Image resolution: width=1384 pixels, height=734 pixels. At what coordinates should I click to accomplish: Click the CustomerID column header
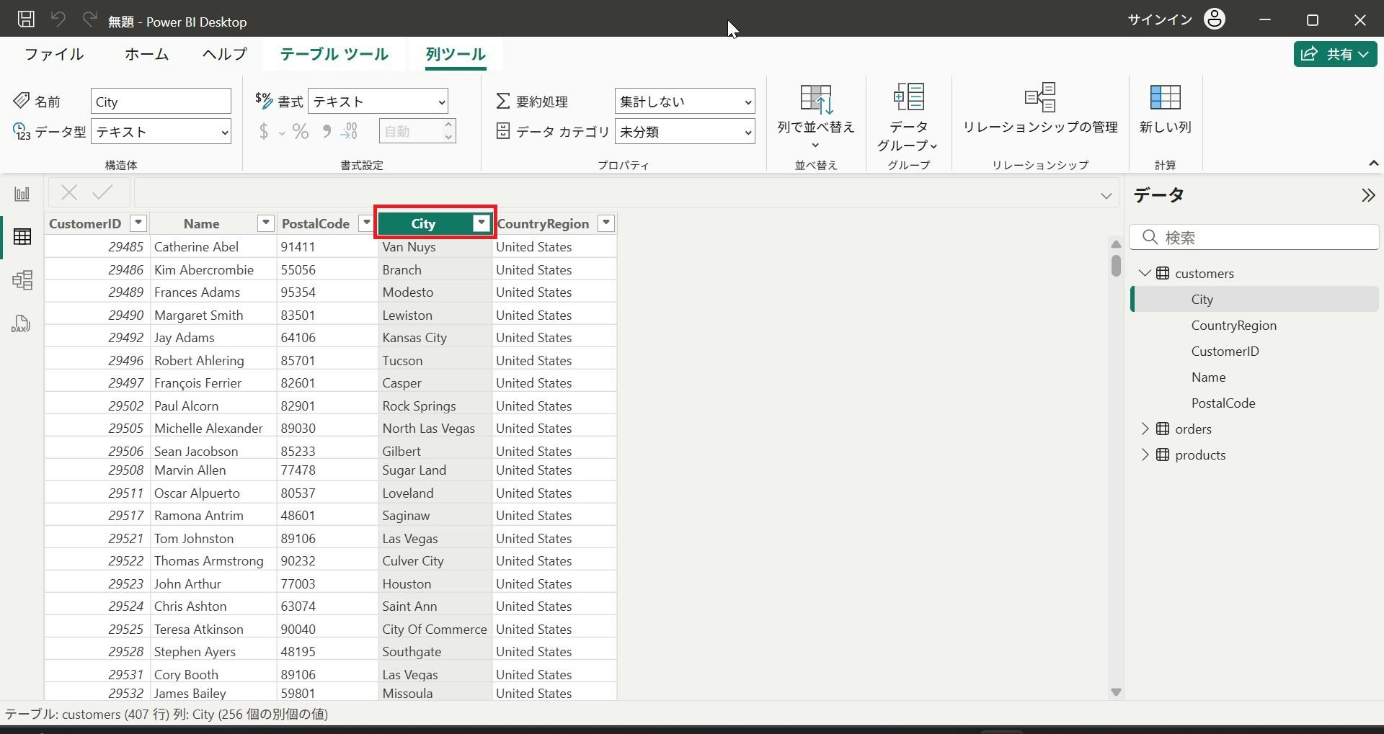click(x=85, y=223)
